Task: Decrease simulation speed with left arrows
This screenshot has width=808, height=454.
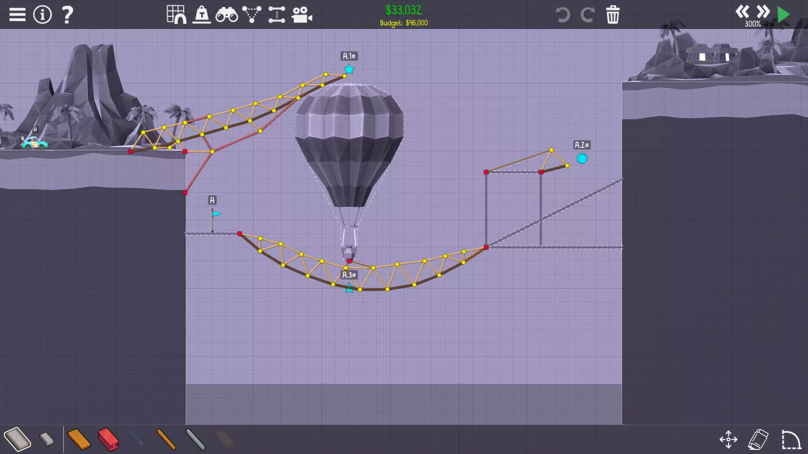Action: point(742,11)
